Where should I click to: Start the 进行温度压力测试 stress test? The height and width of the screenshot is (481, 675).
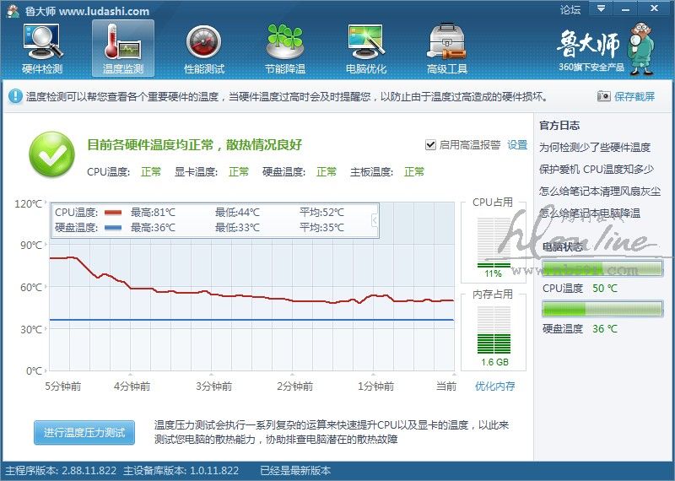(84, 432)
